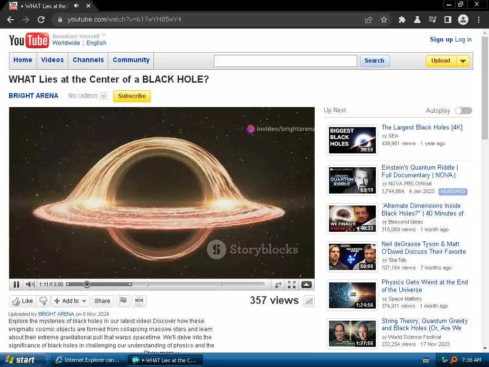
Task: Click the player expand-up arrow icon
Action: (306, 284)
